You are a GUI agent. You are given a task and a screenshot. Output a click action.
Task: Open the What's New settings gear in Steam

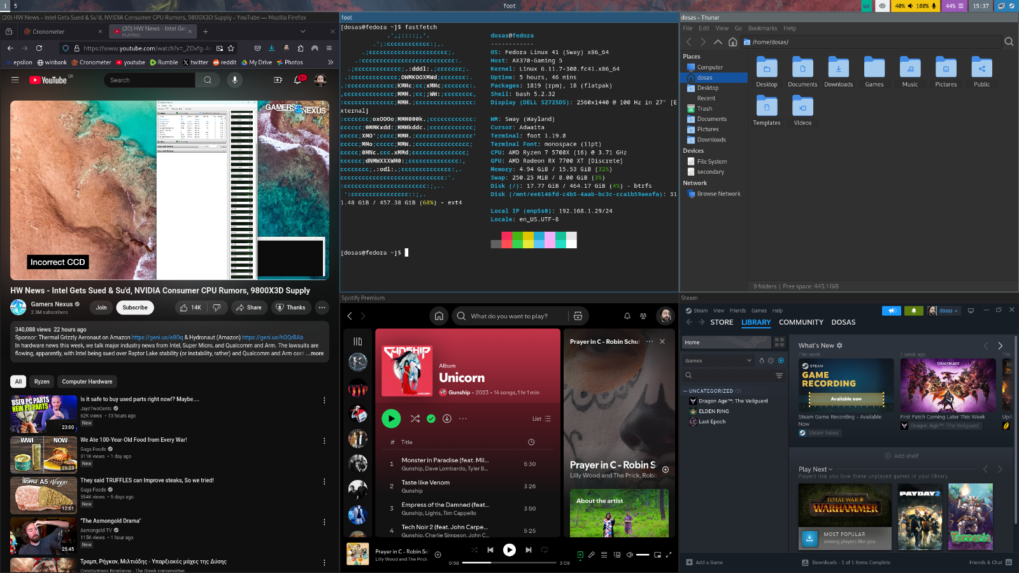coord(839,345)
